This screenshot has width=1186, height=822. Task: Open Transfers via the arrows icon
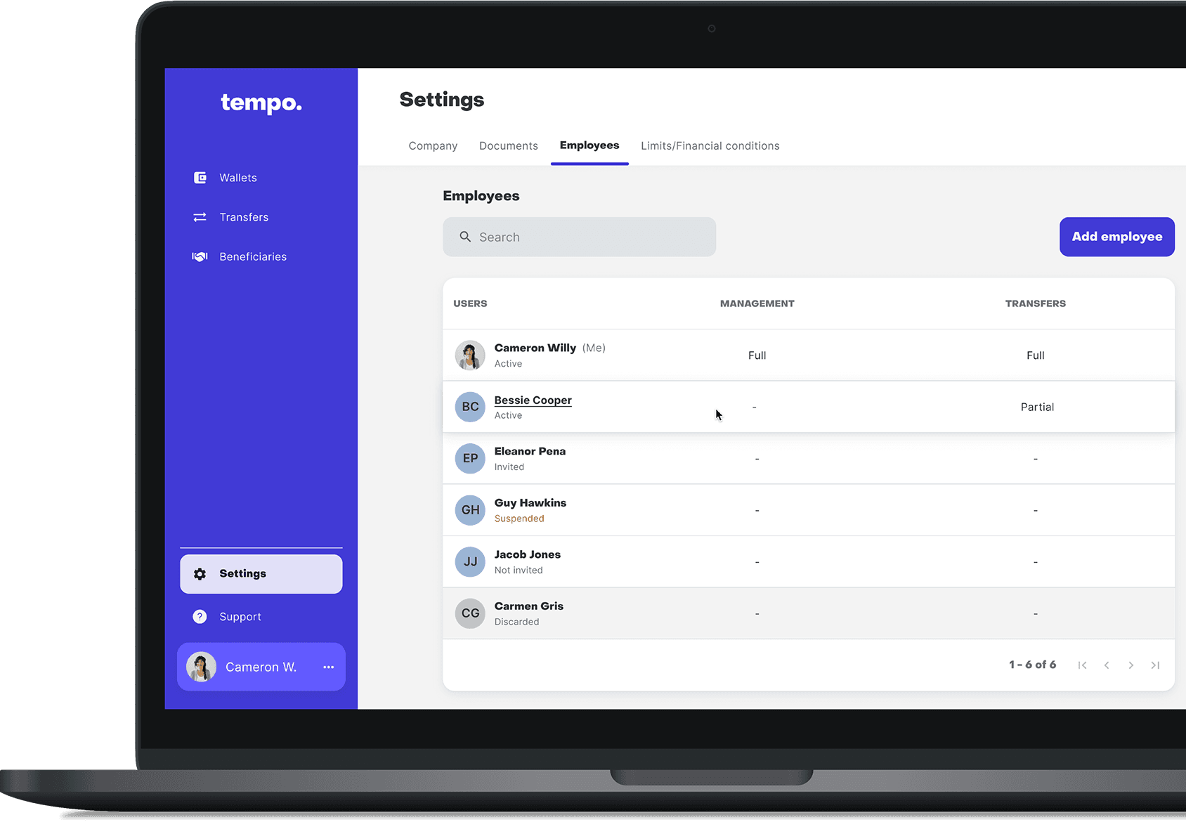point(200,217)
